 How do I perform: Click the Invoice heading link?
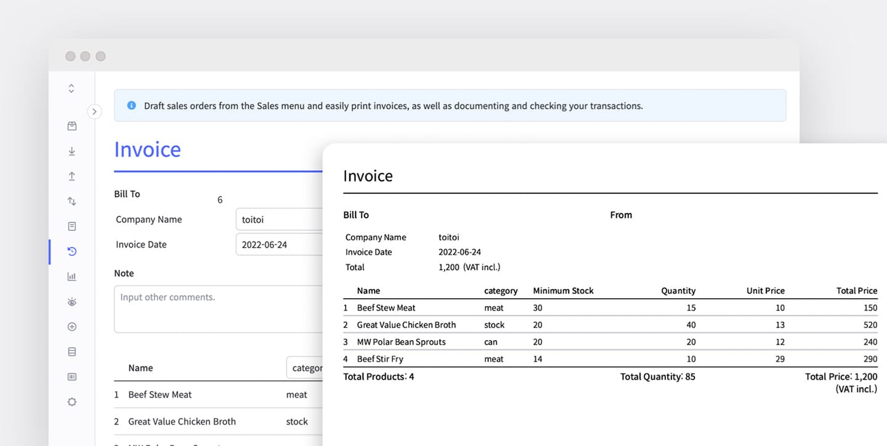[x=147, y=149]
